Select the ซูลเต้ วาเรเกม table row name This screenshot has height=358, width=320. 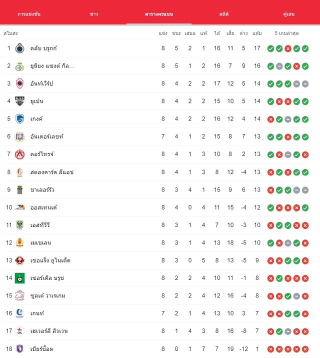point(47,295)
